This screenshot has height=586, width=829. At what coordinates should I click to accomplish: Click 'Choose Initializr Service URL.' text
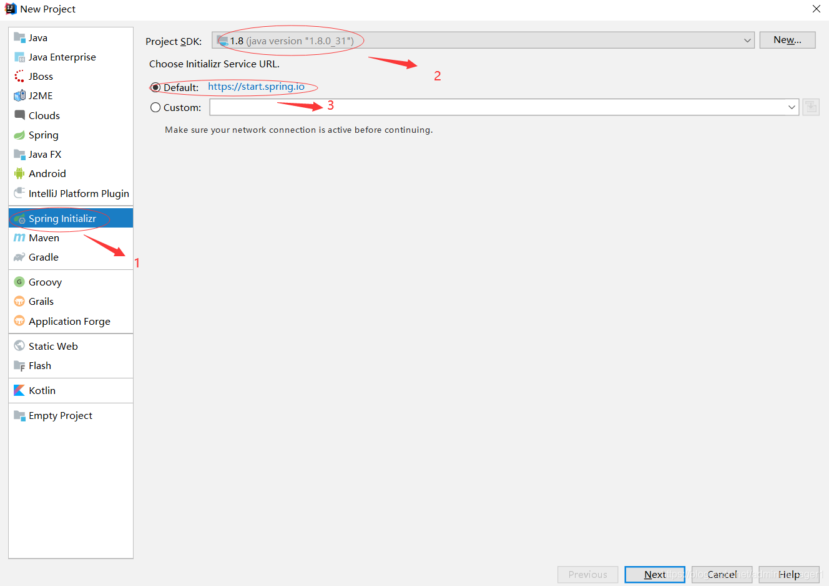[x=214, y=64]
